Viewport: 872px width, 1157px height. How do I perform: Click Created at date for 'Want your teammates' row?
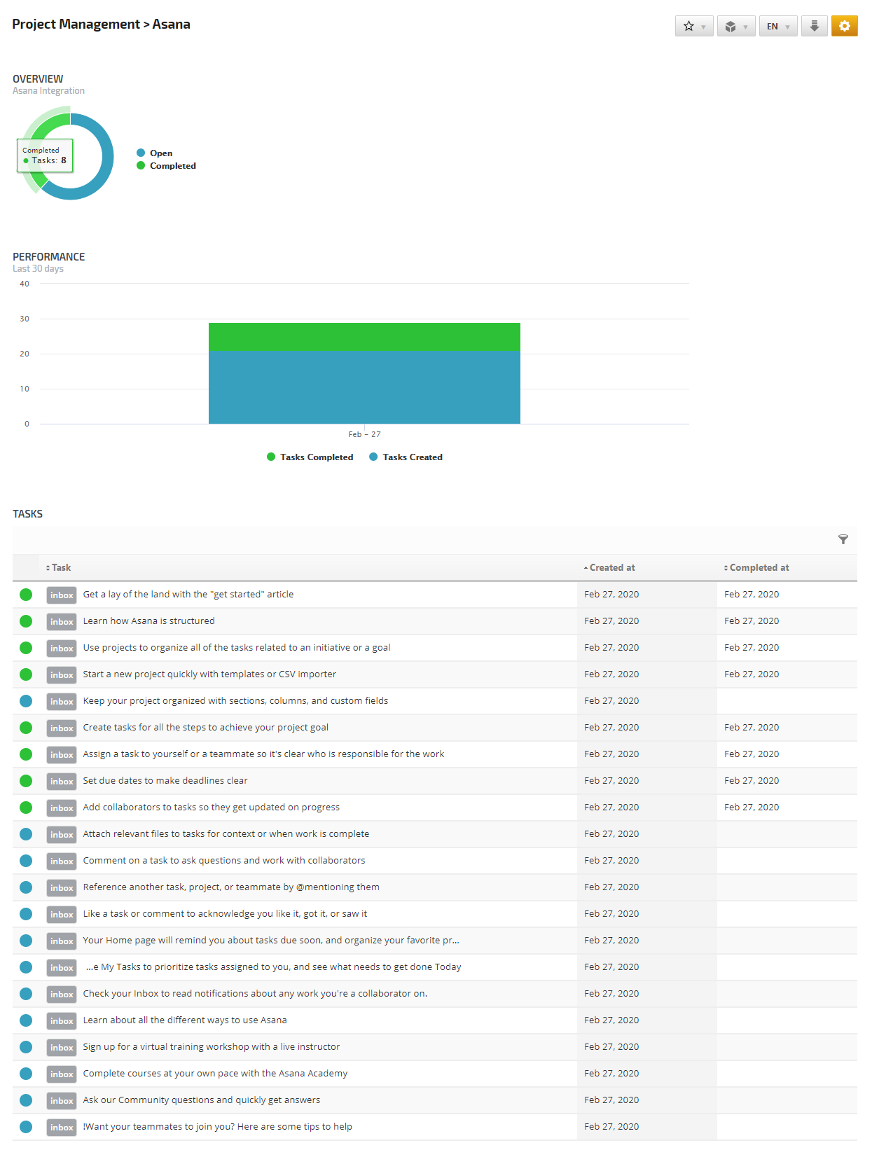point(611,1127)
